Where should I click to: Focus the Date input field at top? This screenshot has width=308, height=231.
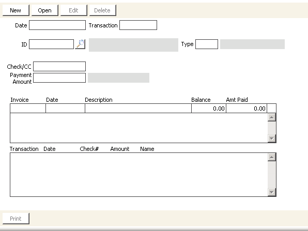[57, 25]
